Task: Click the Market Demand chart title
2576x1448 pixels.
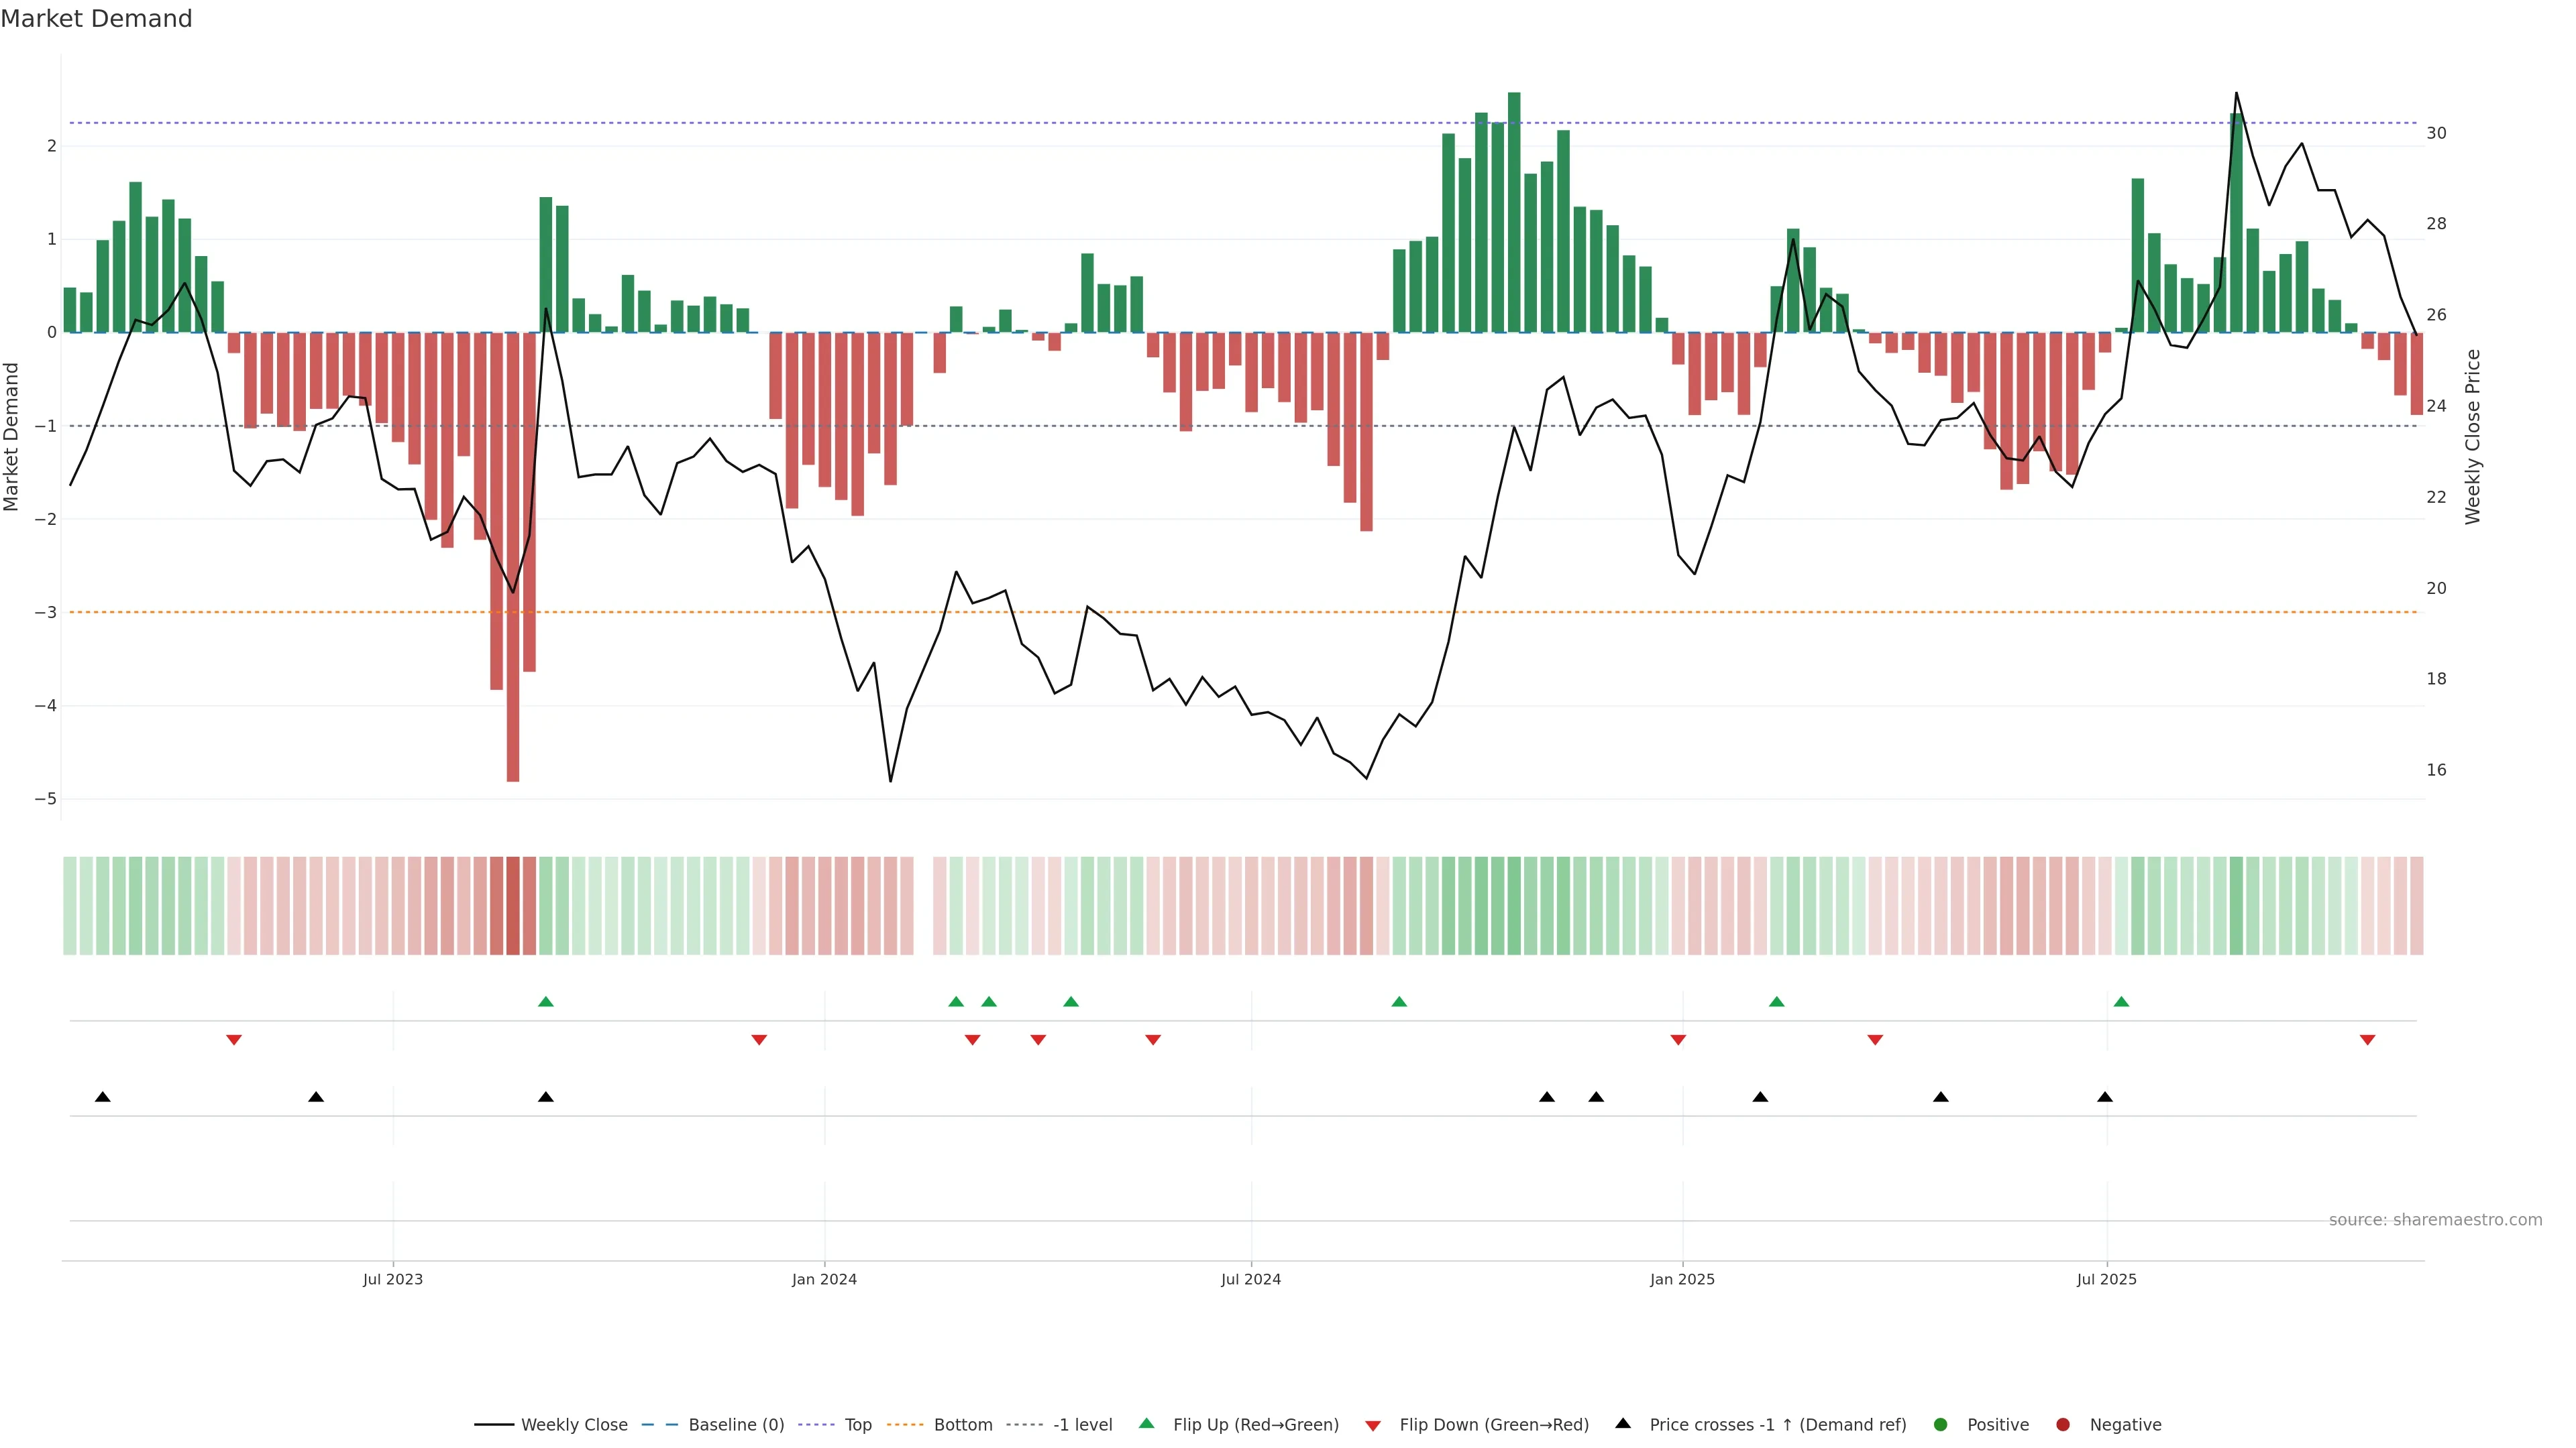Action: pos(96,19)
